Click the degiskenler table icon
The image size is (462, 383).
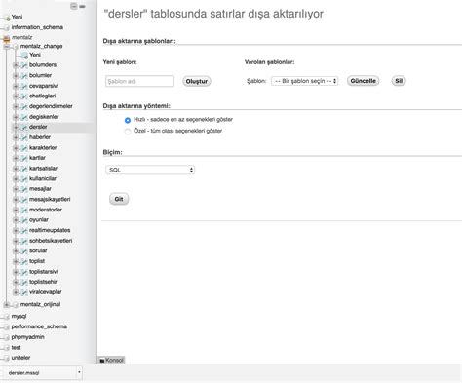[x=24, y=117]
